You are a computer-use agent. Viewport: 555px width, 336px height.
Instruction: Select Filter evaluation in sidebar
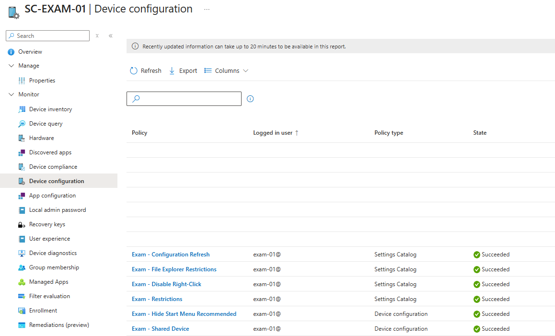click(x=49, y=296)
